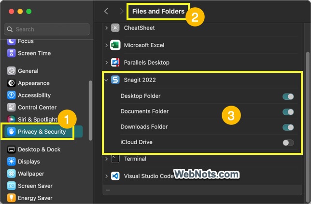The height and width of the screenshot is (204, 311).
Task: Select Screen Saver label in sidebar
Action: coord(35,186)
